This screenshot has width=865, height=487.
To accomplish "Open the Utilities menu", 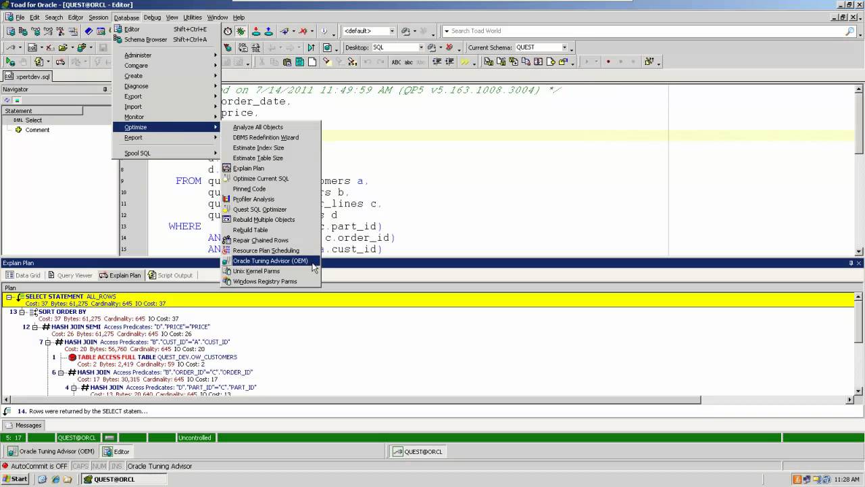I will pyautogui.click(x=192, y=18).
